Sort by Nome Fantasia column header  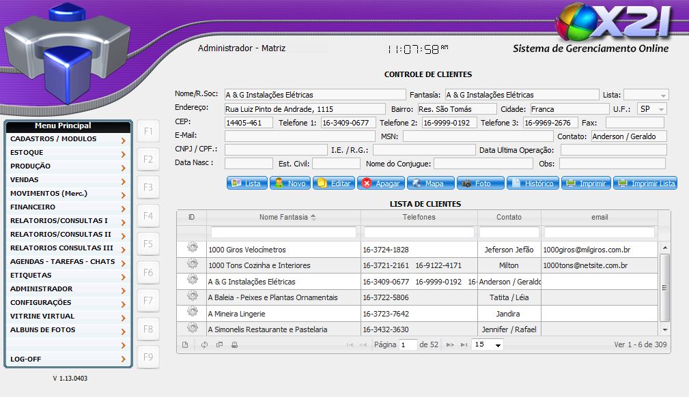point(283,217)
